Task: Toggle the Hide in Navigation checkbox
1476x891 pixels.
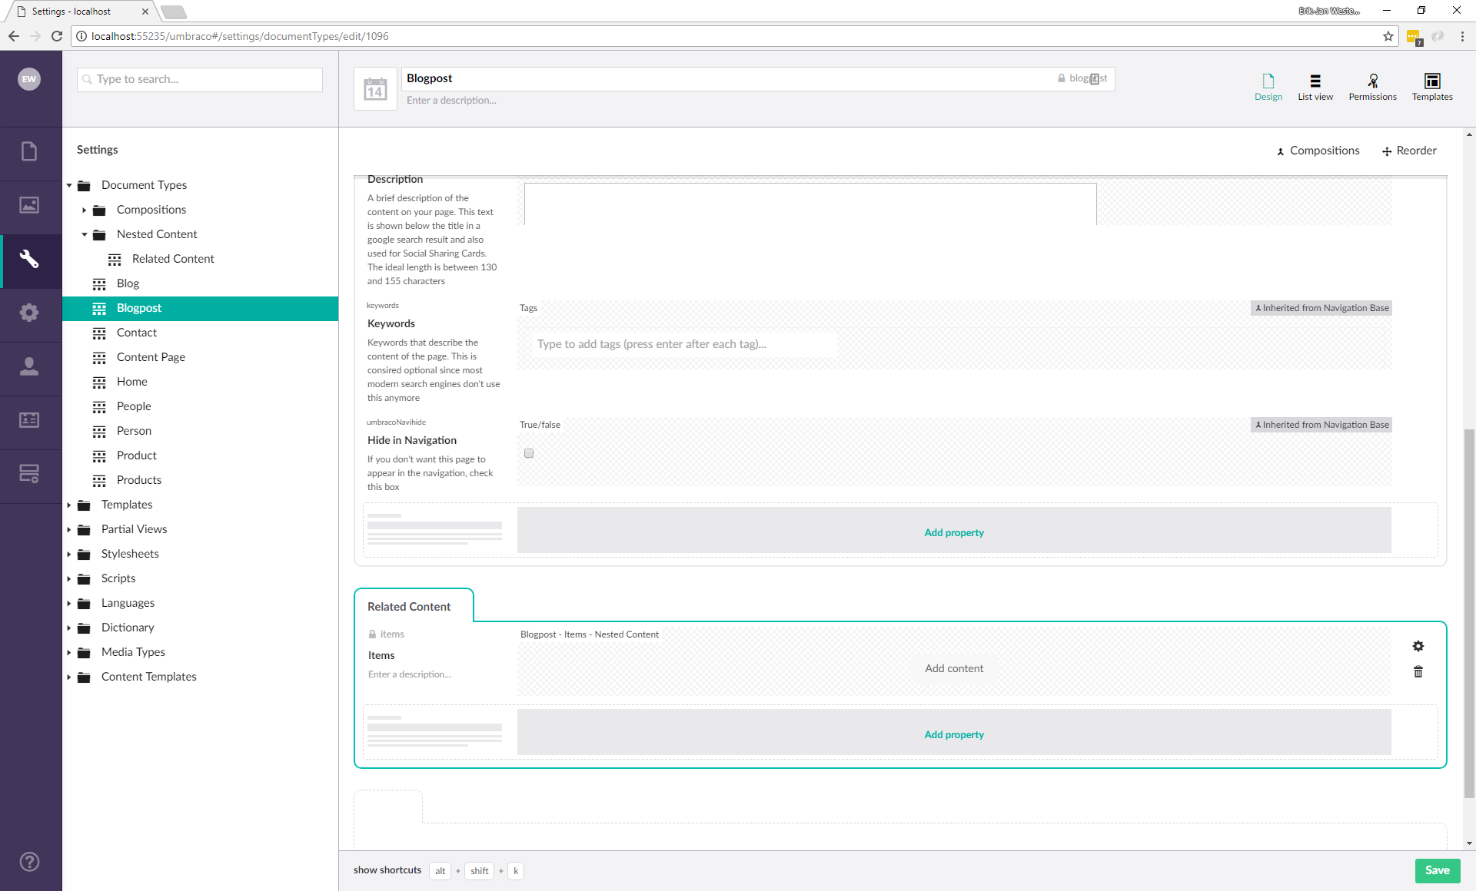Action: 529,453
